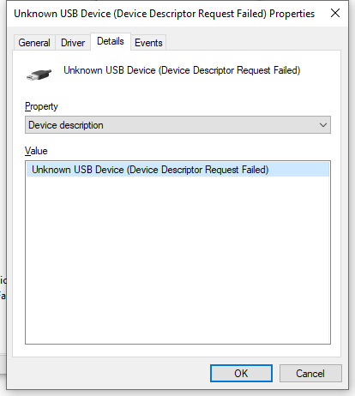The width and height of the screenshot is (355, 396).
Task: Open the Driver tab
Action: 73,43
